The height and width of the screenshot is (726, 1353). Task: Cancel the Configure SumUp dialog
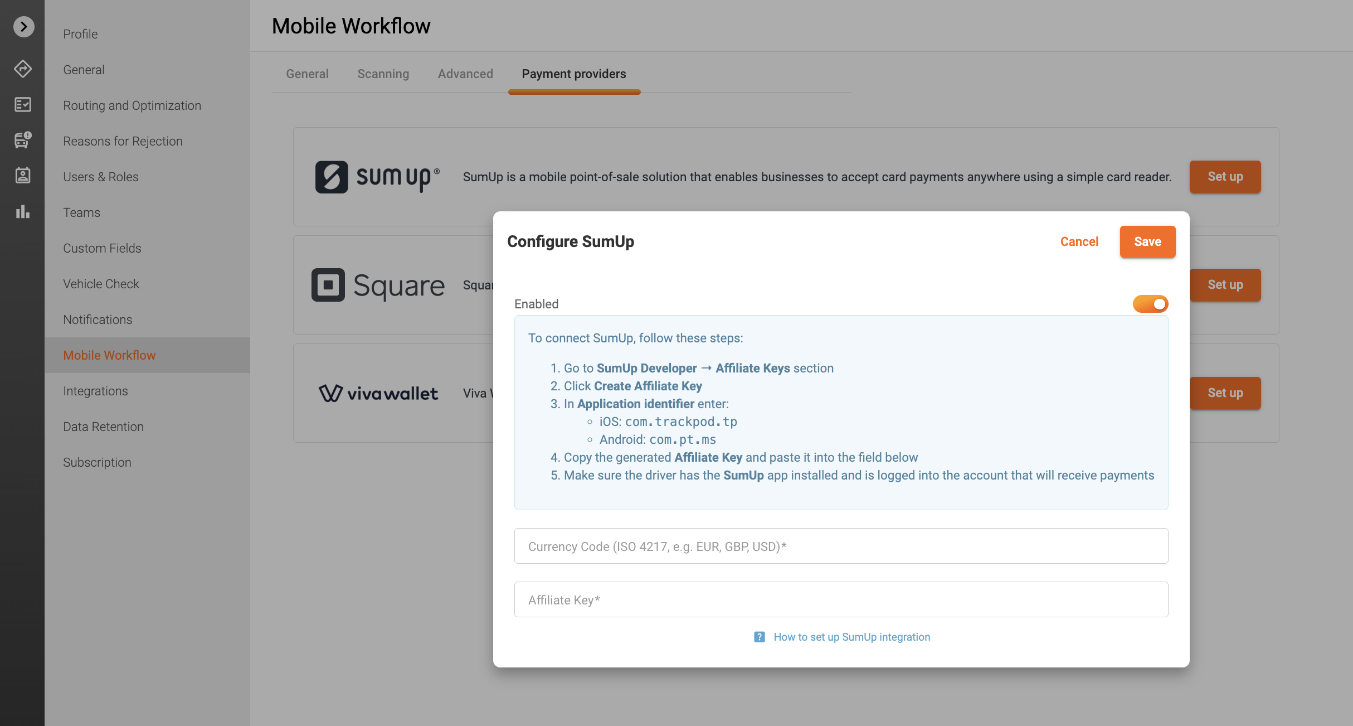(1079, 241)
